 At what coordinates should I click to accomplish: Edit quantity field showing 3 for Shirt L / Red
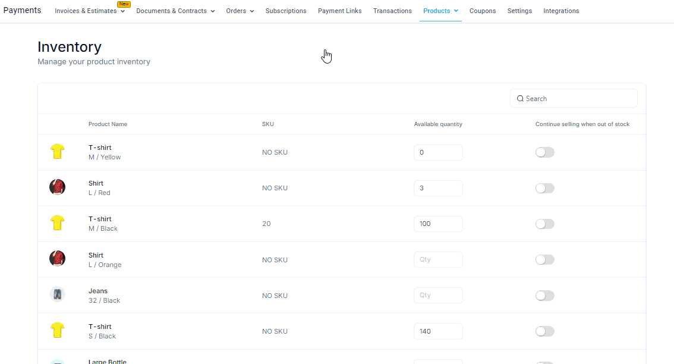pyautogui.click(x=438, y=188)
